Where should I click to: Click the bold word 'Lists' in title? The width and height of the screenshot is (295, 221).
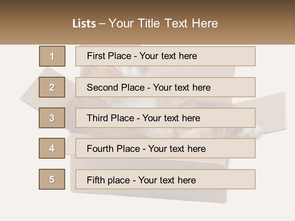click(x=84, y=24)
